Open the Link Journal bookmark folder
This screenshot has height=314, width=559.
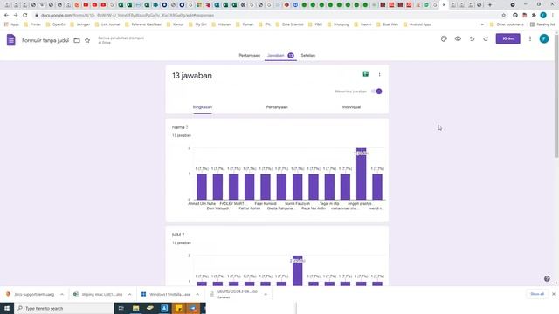click(107, 24)
